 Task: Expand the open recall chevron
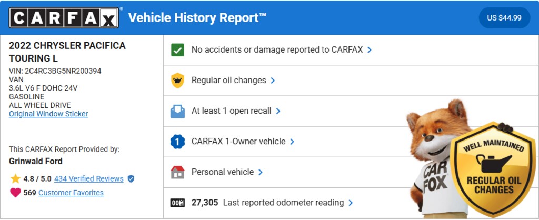tap(278, 111)
